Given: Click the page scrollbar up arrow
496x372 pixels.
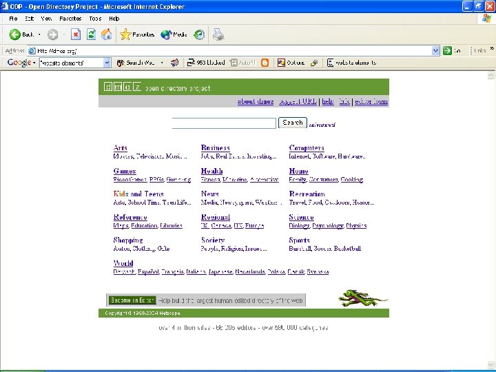Looking at the screenshot, I should tap(490, 75).
